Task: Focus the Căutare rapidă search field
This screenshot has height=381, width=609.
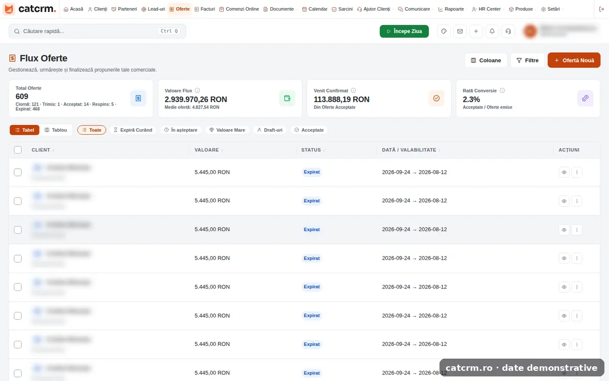Action: pyautogui.click(x=97, y=31)
